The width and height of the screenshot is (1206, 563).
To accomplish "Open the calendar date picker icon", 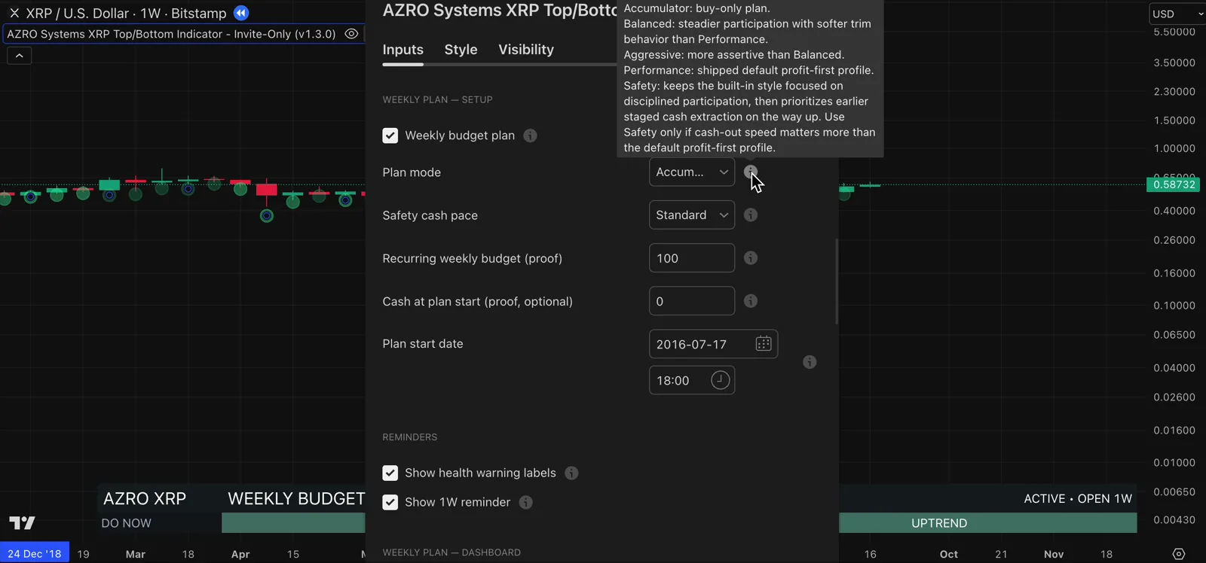I will coord(764,344).
